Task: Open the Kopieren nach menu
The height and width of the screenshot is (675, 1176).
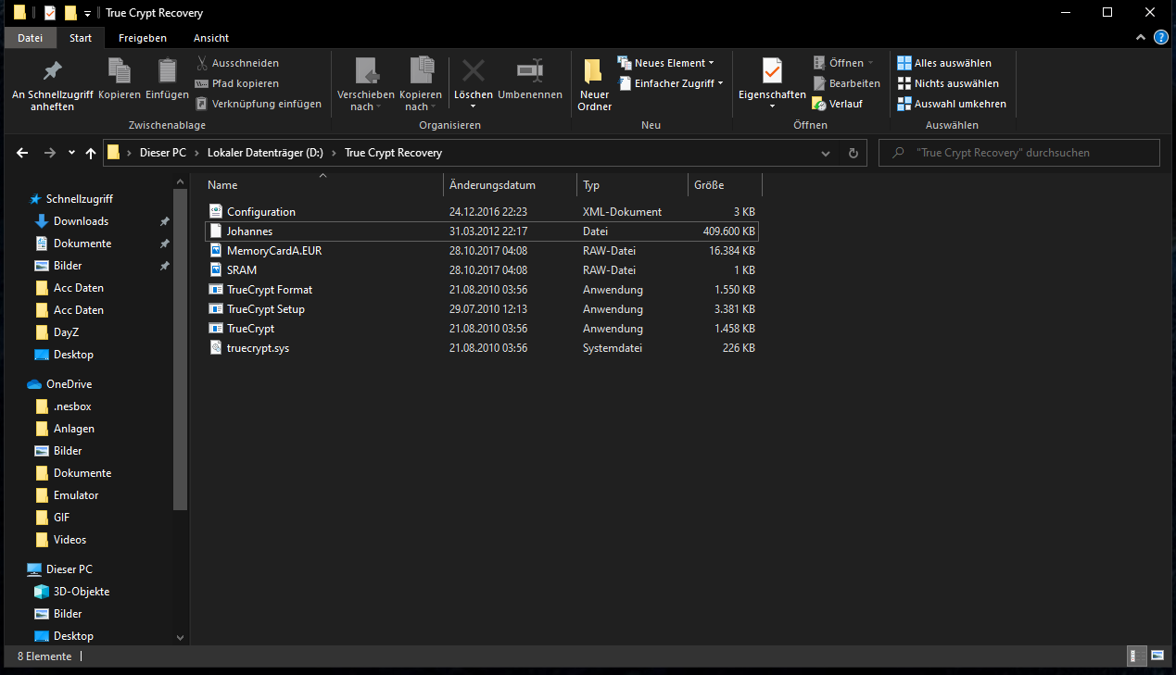Action: (421, 85)
